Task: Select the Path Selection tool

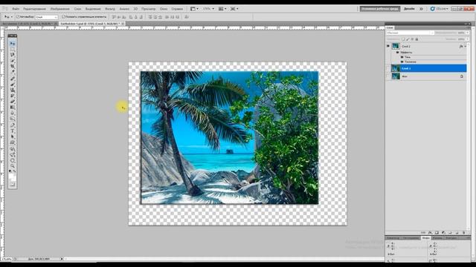Action: tap(13, 136)
